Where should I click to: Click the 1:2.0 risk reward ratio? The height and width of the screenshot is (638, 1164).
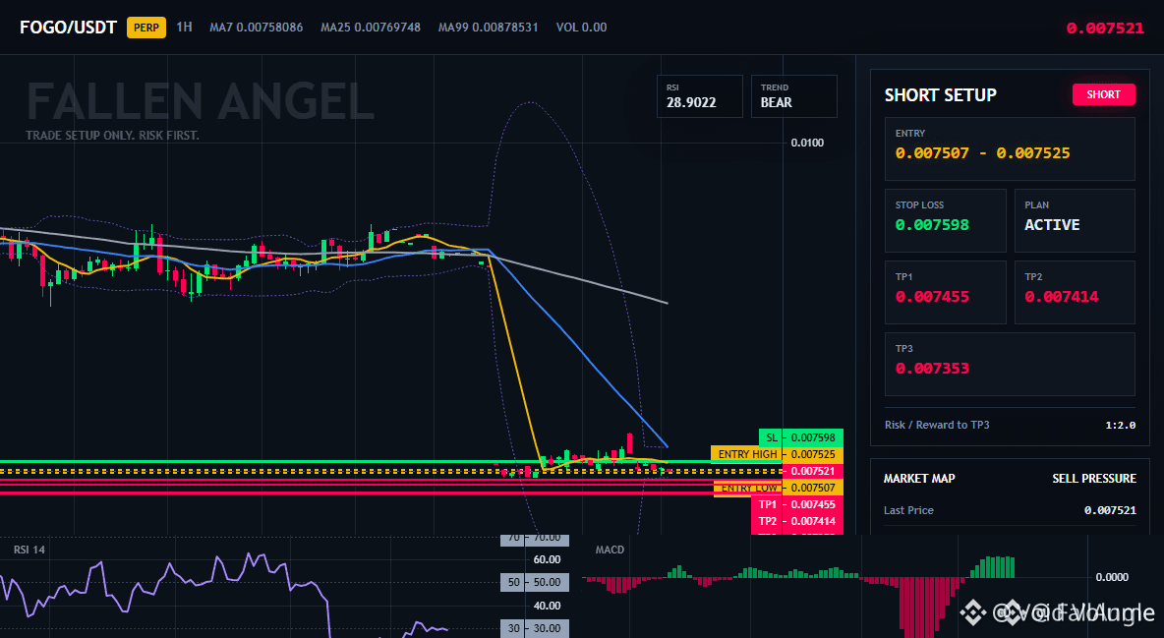(1120, 425)
